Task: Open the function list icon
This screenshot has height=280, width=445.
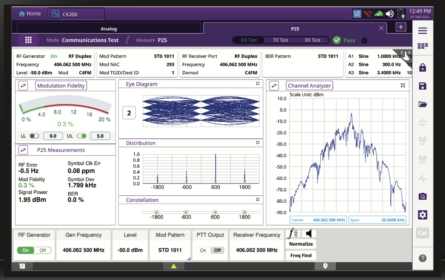Action: pos(293,234)
